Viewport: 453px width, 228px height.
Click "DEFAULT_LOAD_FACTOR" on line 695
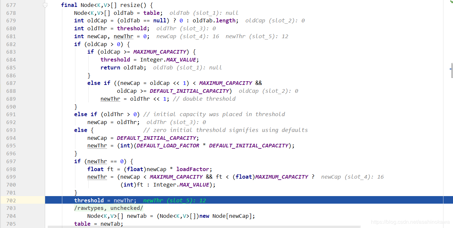pyautogui.click(x=168, y=145)
